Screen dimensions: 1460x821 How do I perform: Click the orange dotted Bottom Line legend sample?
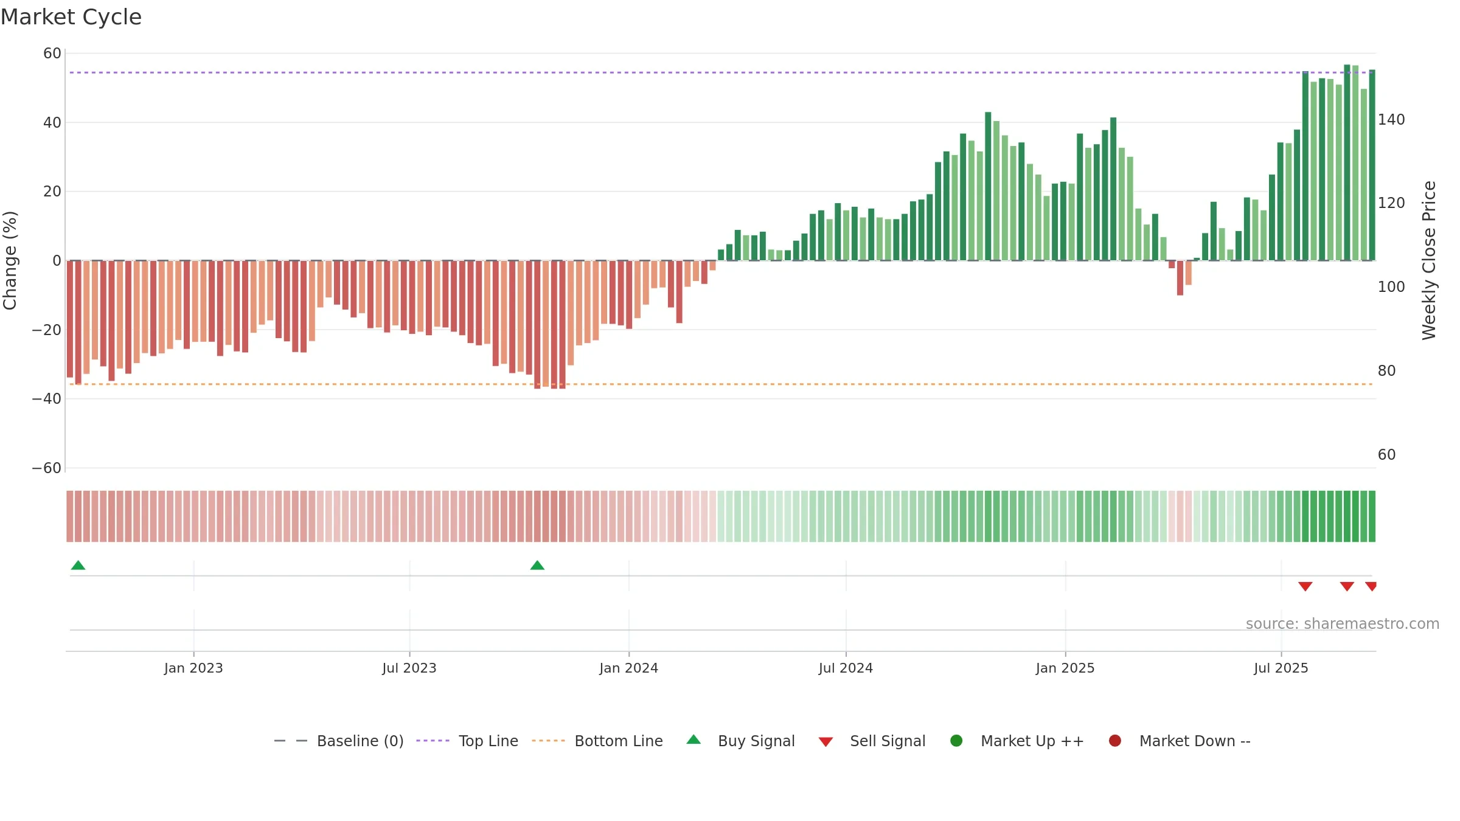[x=548, y=741]
